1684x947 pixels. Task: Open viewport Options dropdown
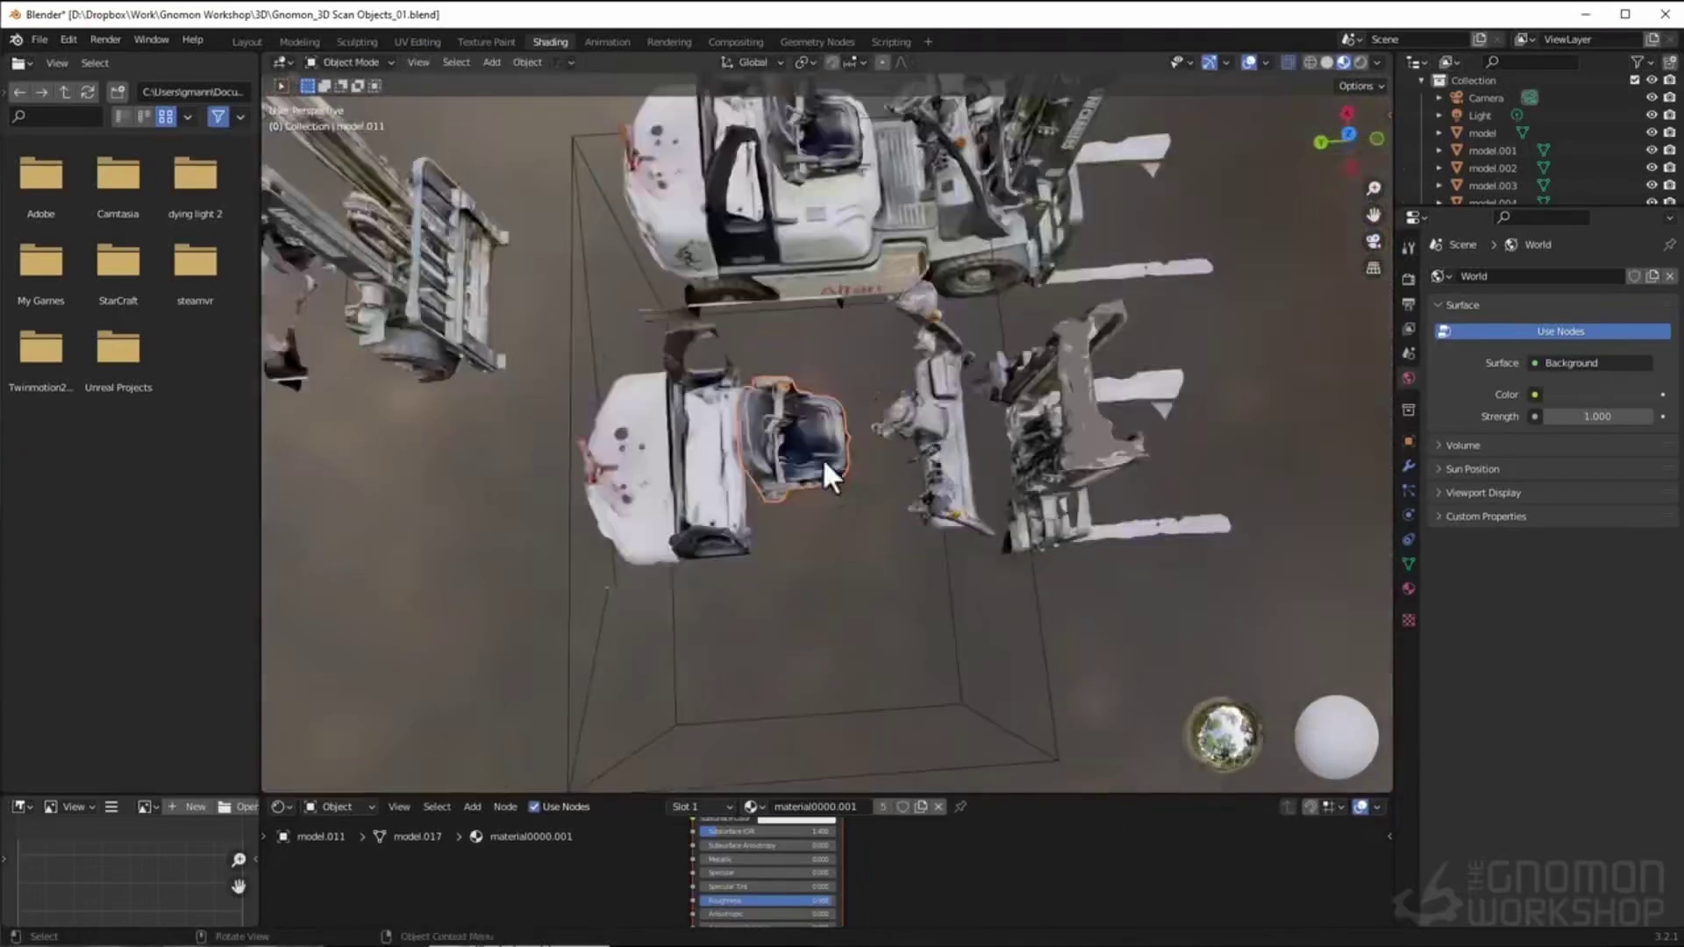tap(1361, 86)
